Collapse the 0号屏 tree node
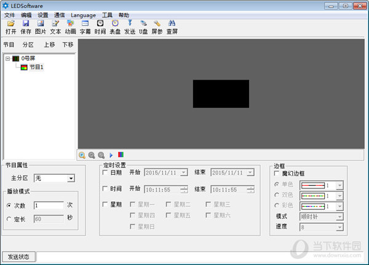Screen dimensions: 369x265 pyautogui.click(x=7, y=58)
